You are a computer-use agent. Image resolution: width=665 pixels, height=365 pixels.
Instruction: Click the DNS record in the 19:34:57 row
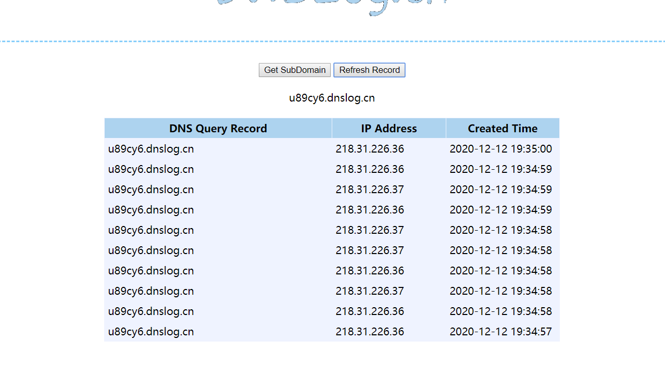click(151, 332)
